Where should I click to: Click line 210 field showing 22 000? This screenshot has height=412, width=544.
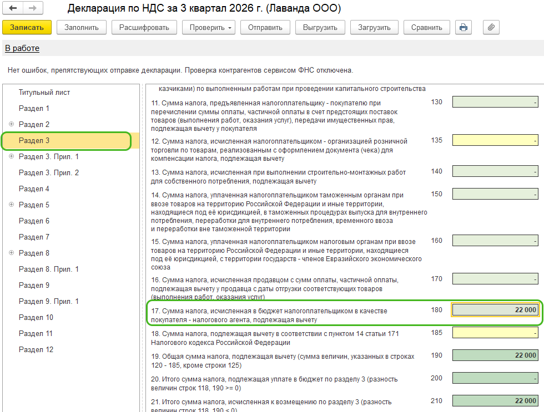495,401
